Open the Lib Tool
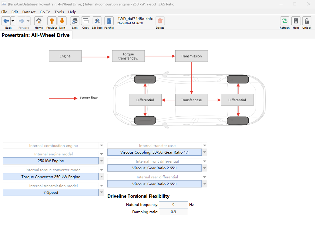The width and height of the screenshot is (315, 244). tap(97, 21)
